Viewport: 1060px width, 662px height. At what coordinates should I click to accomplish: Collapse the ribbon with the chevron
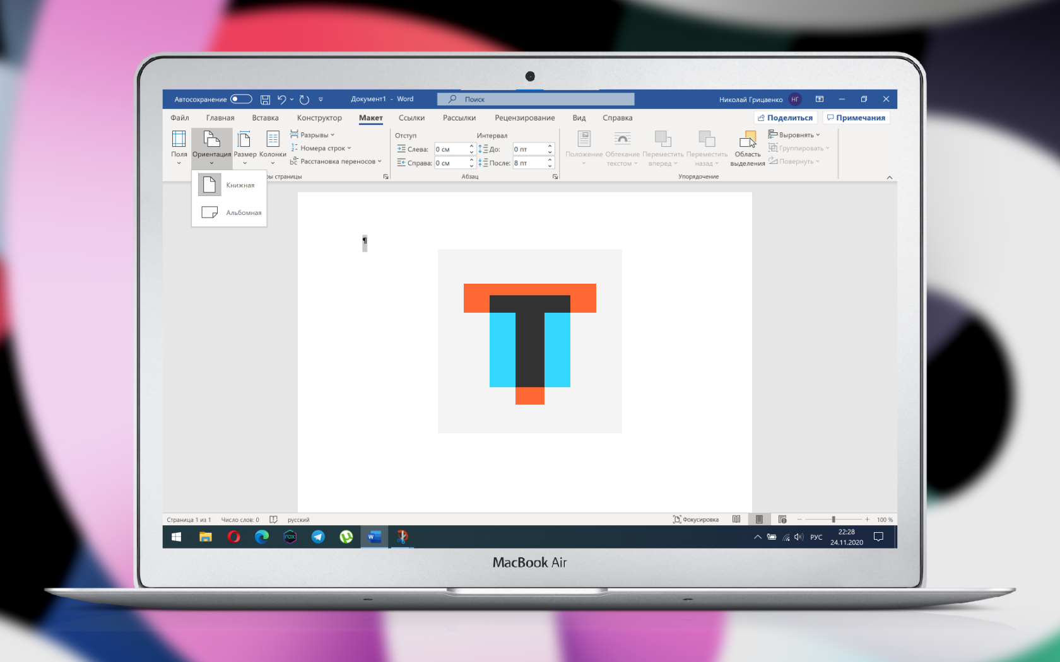tap(889, 177)
